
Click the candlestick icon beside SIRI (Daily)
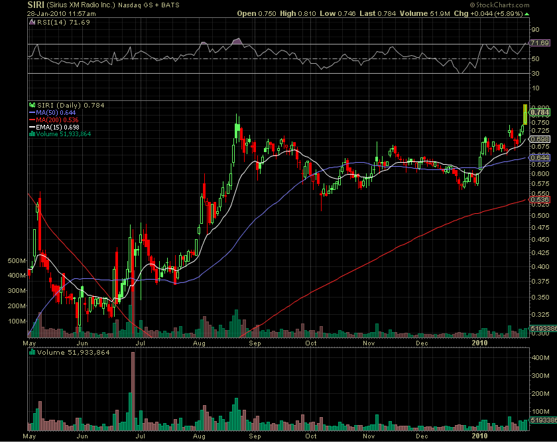coord(32,106)
